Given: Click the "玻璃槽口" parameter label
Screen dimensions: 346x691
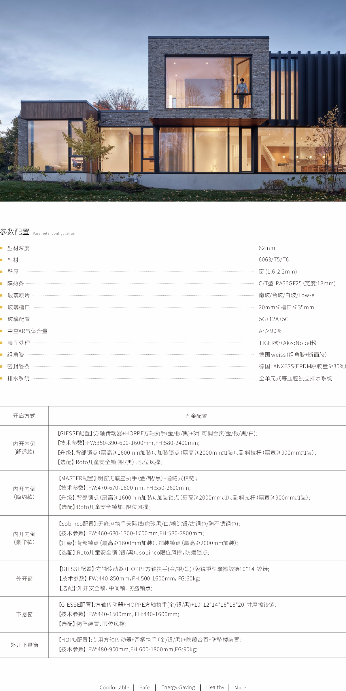Looking at the screenshot, I should (x=18, y=307).
